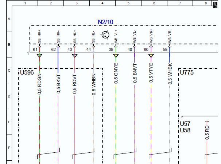
Task: Click column header 1 on grid ruler
Action: (25, 3)
